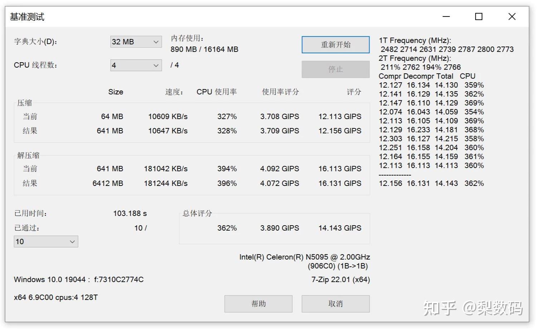
Task: Click the Windows 10.0 19044 system info
Action: click(79, 280)
